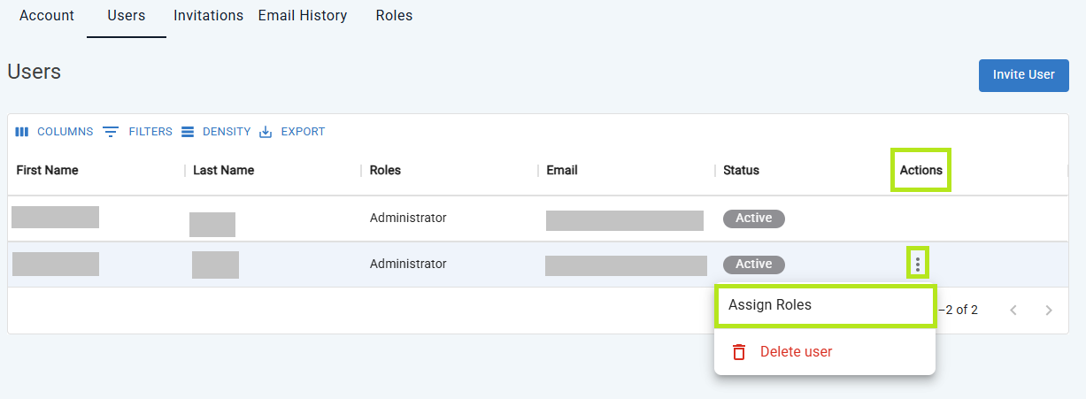Open the Columns chooser icon

point(22,132)
